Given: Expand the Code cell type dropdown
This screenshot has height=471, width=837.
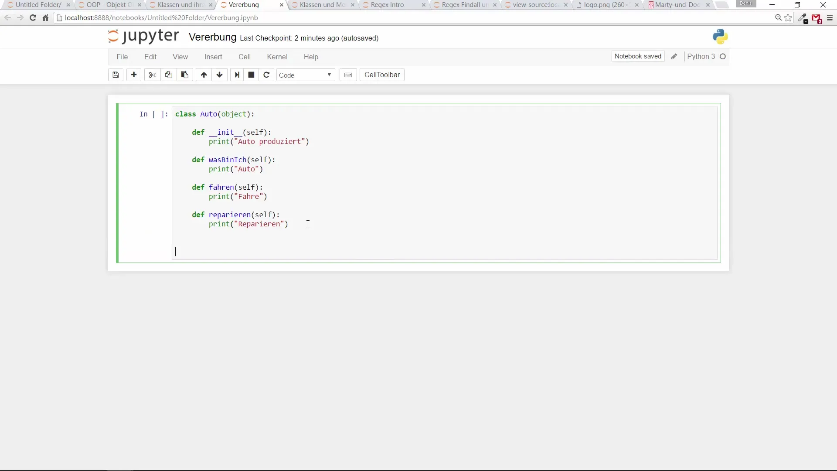Looking at the screenshot, I should tap(305, 75).
